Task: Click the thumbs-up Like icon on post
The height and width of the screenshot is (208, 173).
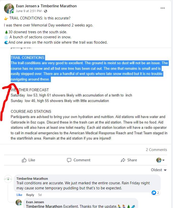Action: pos(24,160)
